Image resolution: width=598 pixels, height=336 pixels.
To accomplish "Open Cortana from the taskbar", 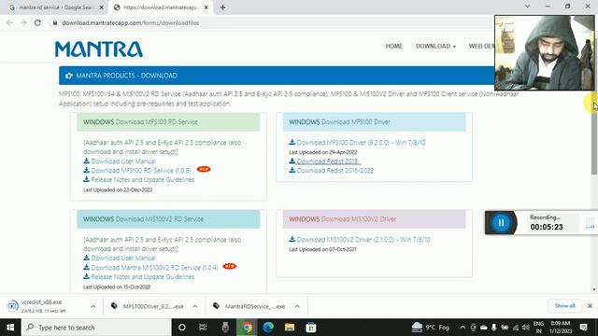I will 182,328.
